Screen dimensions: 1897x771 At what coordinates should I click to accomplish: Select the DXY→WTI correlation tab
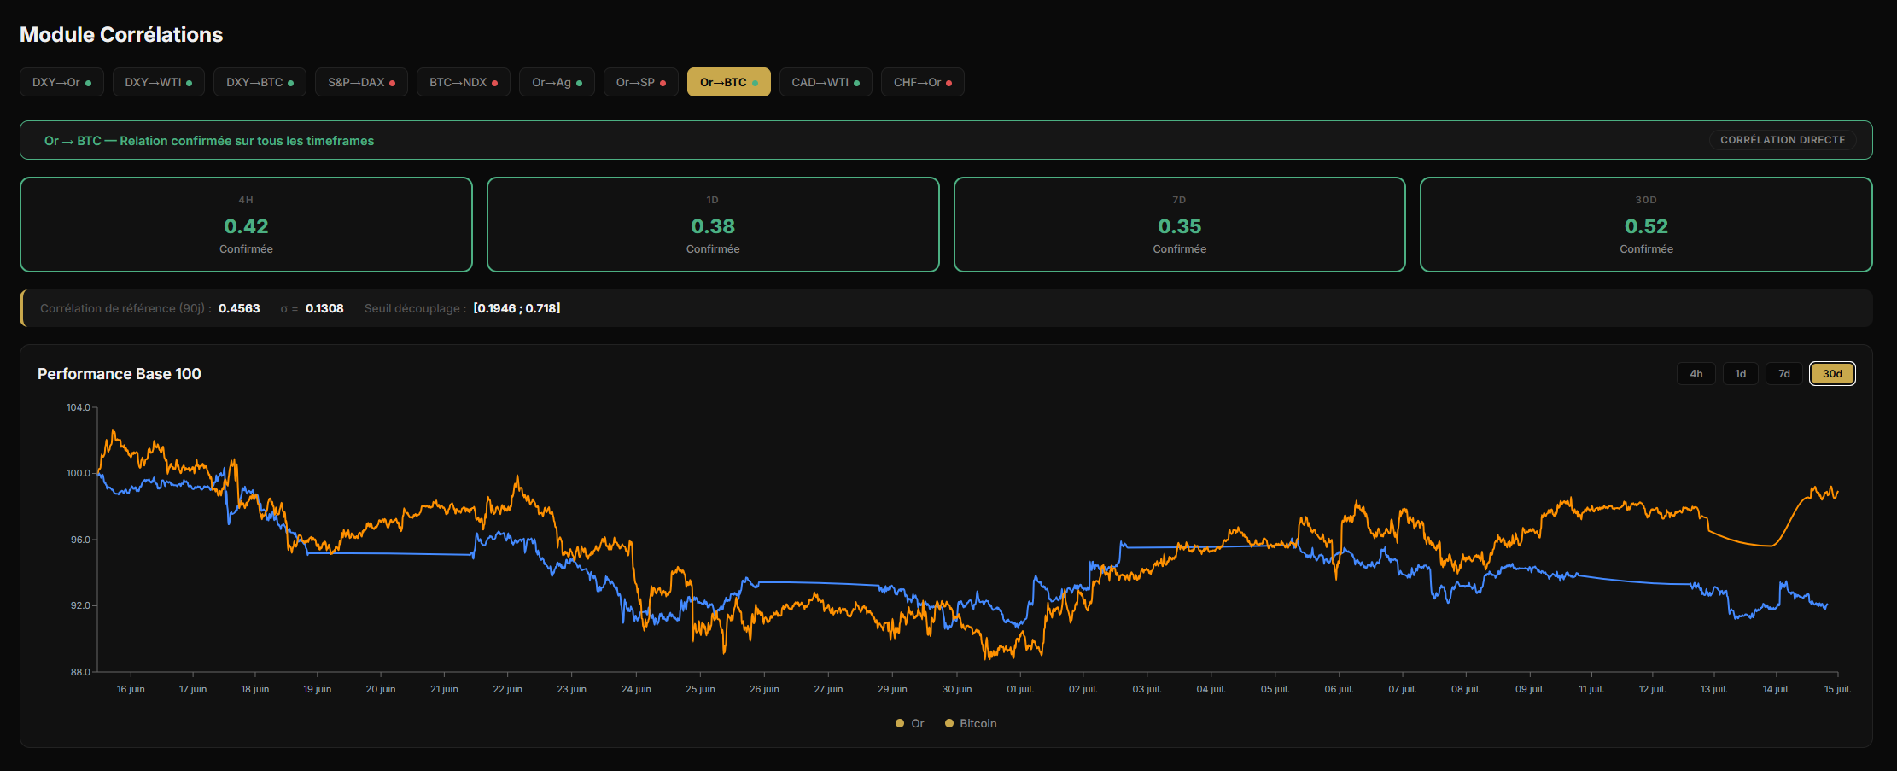pos(158,82)
